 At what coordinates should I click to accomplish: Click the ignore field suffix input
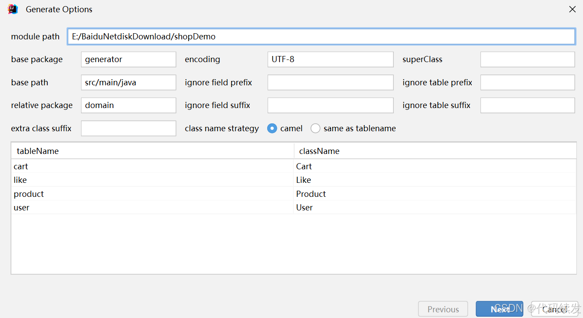[330, 105]
